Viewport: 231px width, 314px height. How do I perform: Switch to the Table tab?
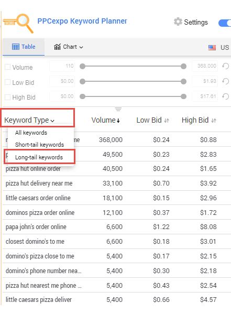coord(24,47)
